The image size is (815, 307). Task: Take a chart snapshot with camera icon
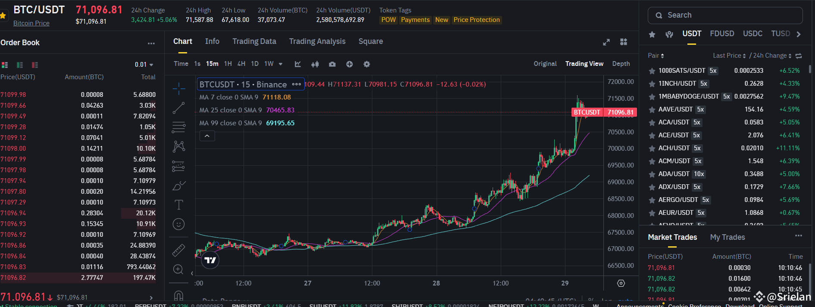332,64
